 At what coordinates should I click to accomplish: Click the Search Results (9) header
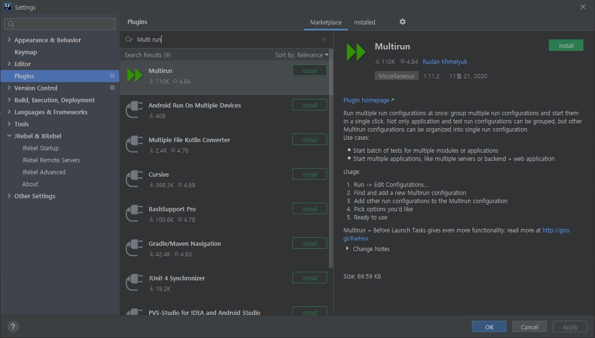pyautogui.click(x=147, y=55)
